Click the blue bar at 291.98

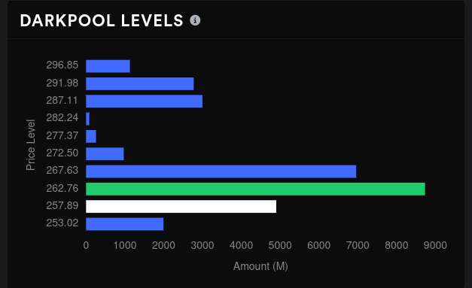coord(140,83)
